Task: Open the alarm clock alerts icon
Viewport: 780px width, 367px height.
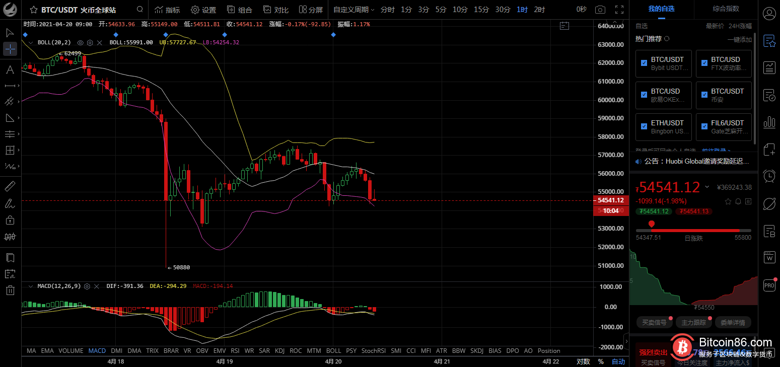Action: [x=769, y=176]
